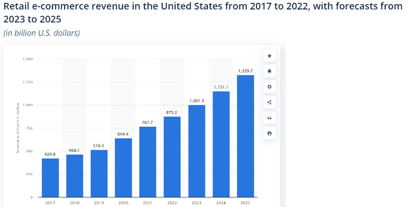Click the bell notification icon

pyautogui.click(x=269, y=71)
